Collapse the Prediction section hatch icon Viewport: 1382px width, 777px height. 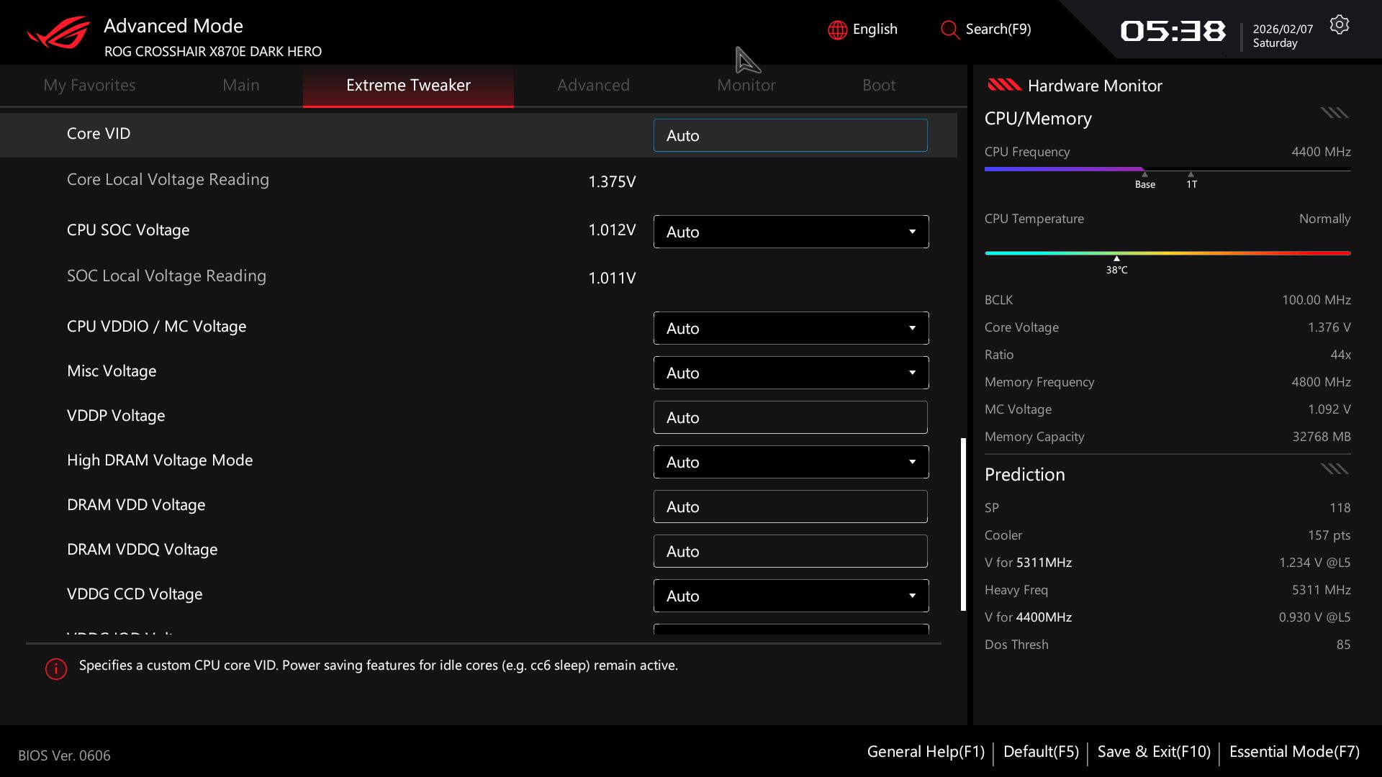1334,470
